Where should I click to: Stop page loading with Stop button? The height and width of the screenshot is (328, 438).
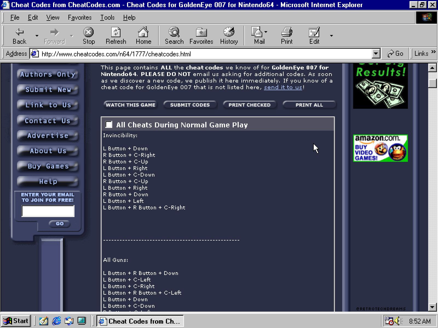(x=89, y=36)
